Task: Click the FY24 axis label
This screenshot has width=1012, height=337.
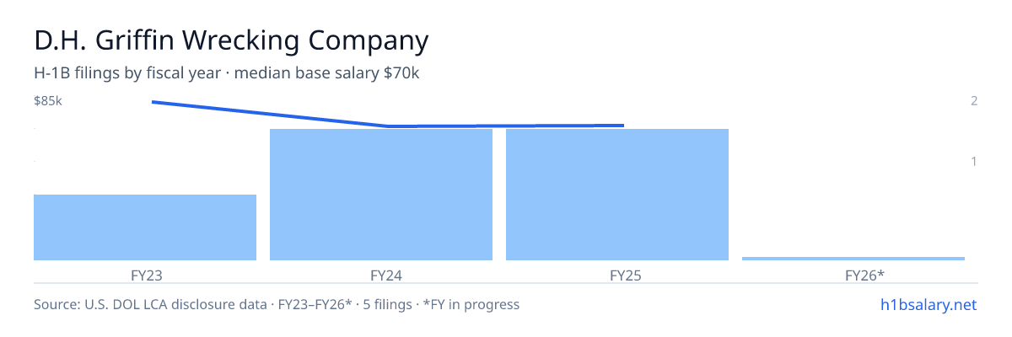Action: [x=381, y=275]
